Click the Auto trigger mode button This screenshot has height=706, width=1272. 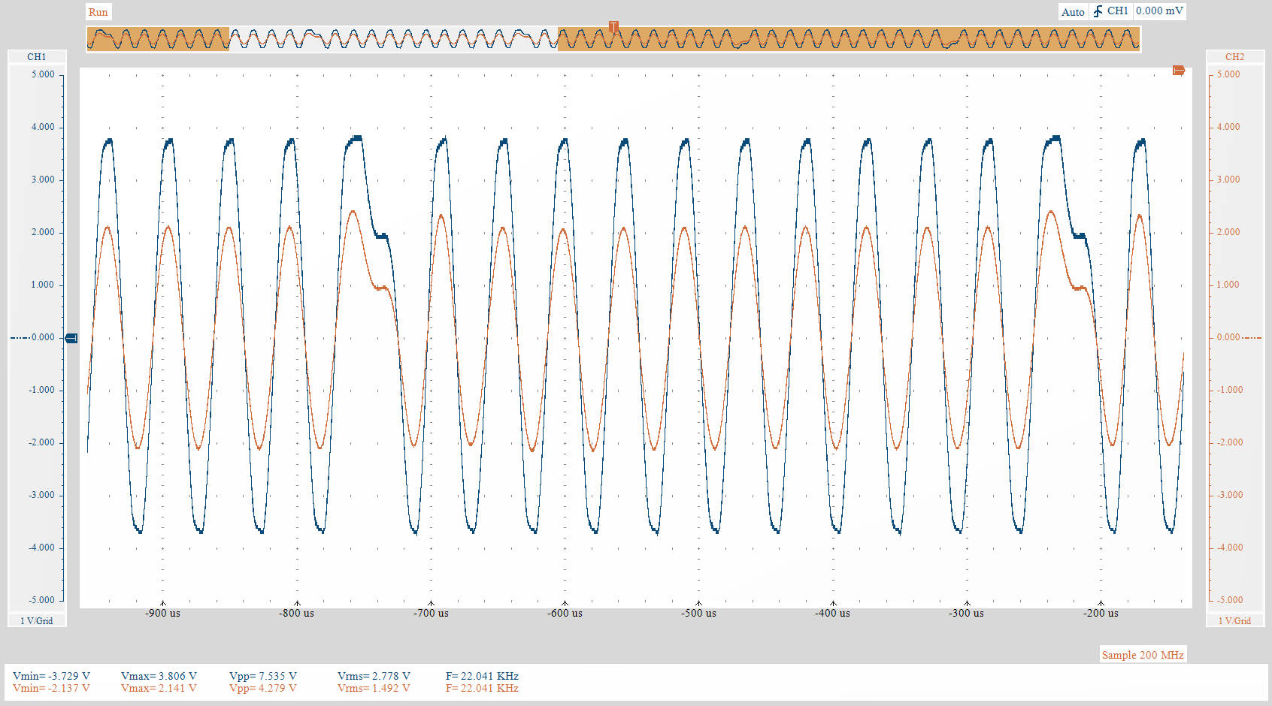pyautogui.click(x=1073, y=12)
